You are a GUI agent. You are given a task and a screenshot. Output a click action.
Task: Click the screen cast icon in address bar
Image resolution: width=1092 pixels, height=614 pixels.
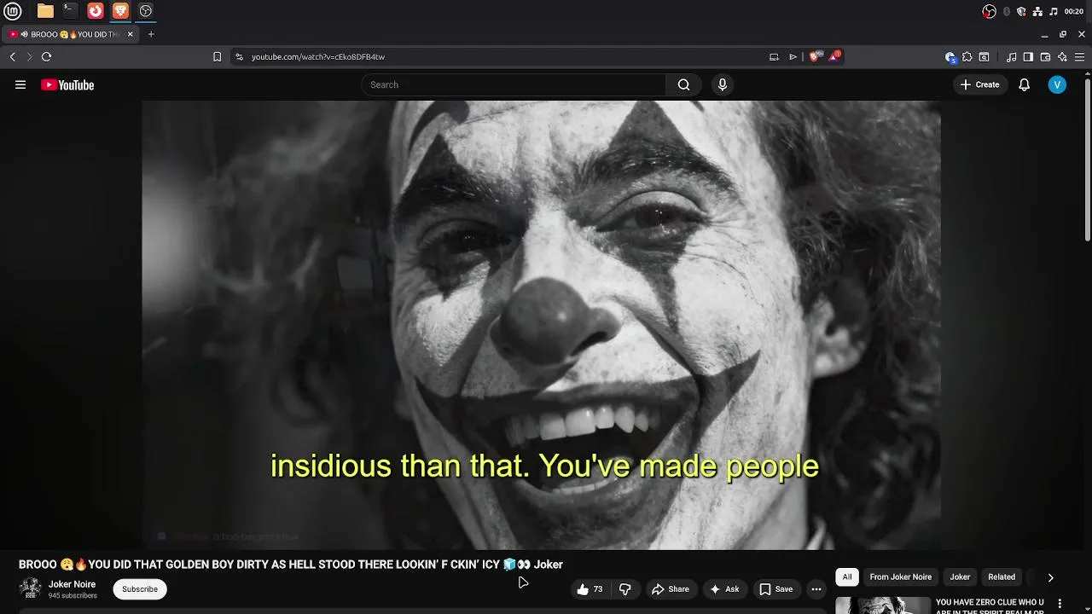(774, 57)
